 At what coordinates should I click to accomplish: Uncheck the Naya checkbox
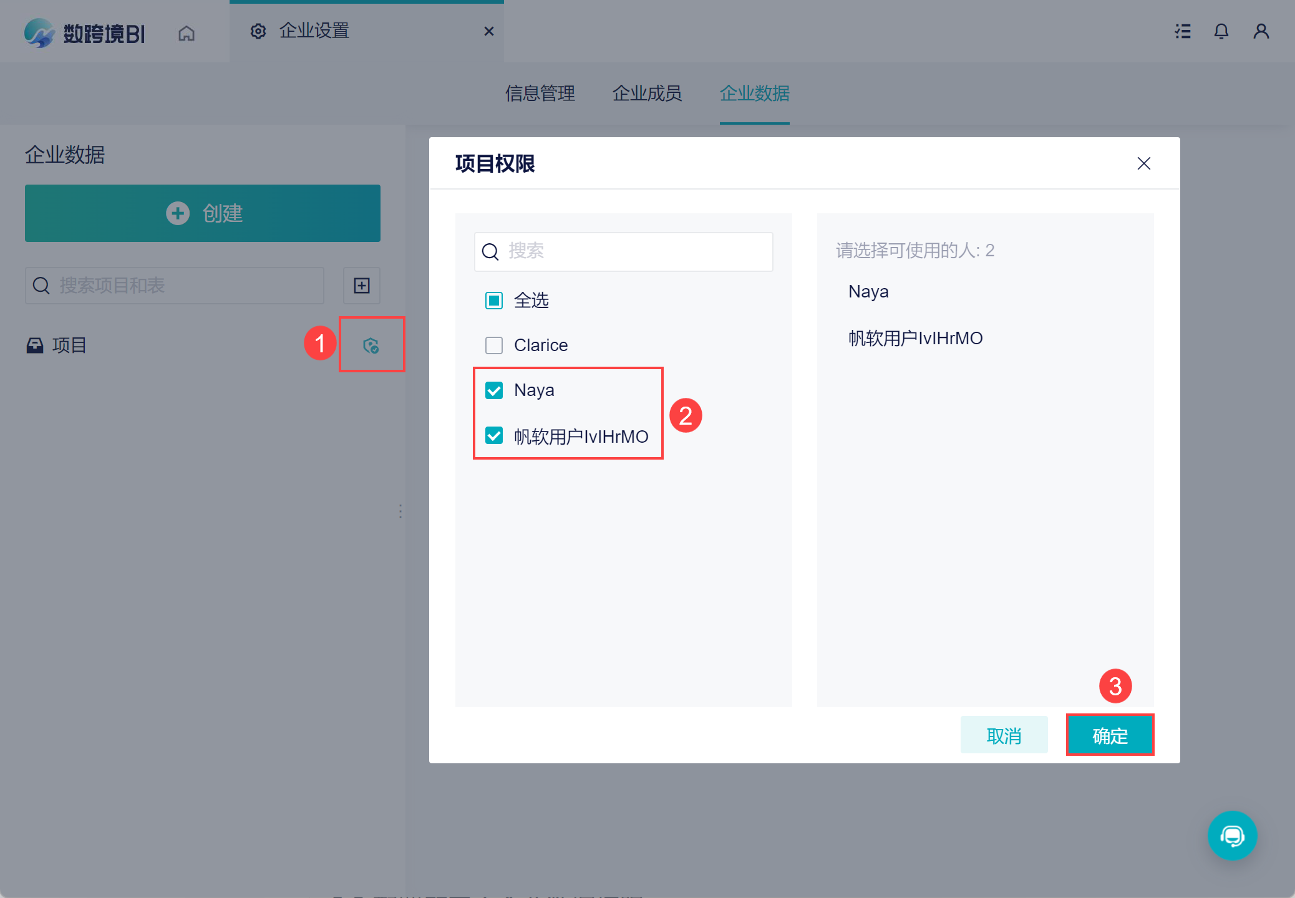click(494, 390)
